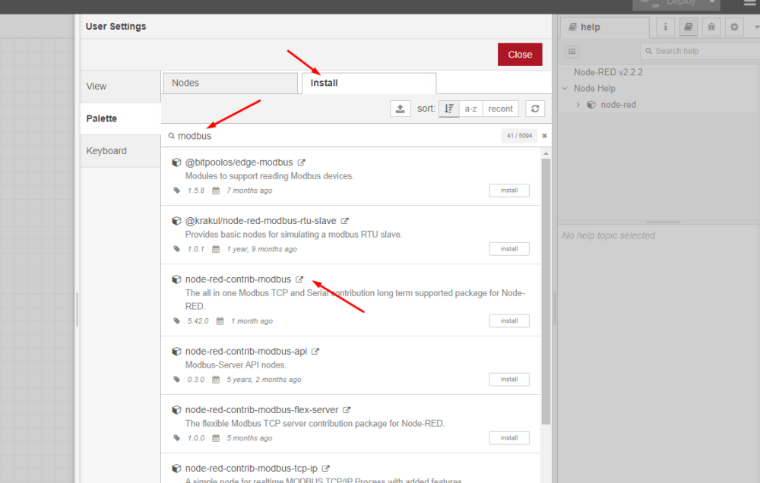Image resolution: width=760 pixels, height=483 pixels.
Task: Open the configuration nodes gear icon
Action: tap(734, 27)
